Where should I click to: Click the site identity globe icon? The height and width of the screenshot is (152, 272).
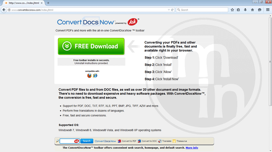(9, 10)
